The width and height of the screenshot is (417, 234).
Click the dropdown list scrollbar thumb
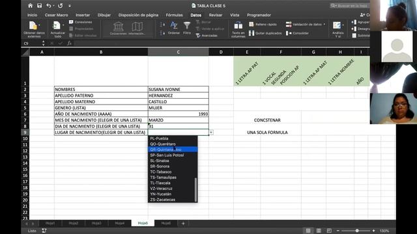195,189
